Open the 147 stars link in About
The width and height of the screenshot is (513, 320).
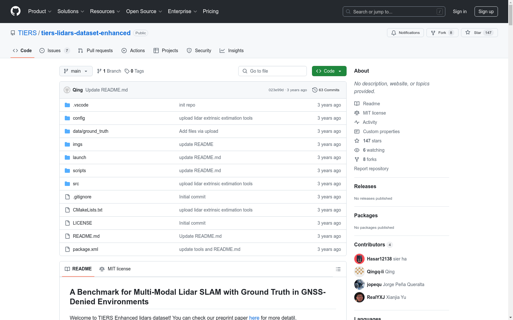[372, 141]
